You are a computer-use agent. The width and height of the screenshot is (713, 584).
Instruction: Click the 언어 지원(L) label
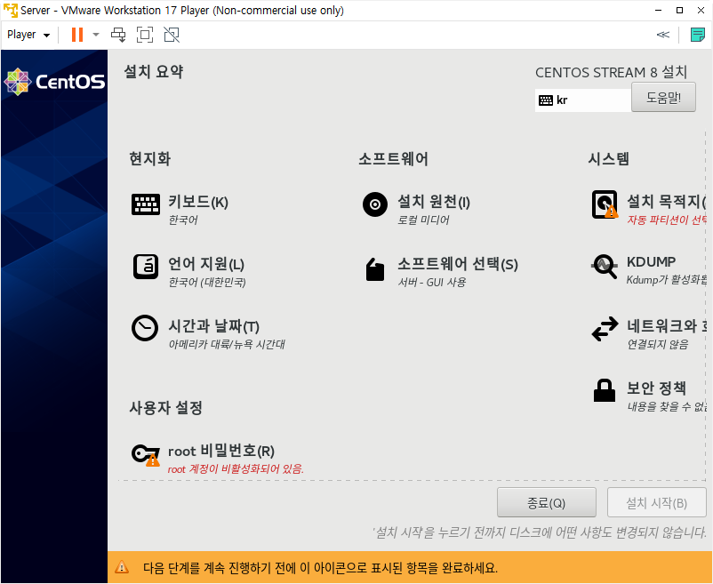(x=206, y=264)
